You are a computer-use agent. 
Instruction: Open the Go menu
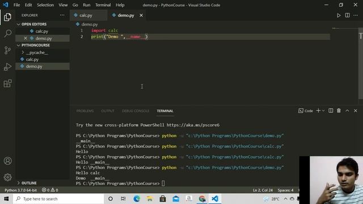coord(75,5)
